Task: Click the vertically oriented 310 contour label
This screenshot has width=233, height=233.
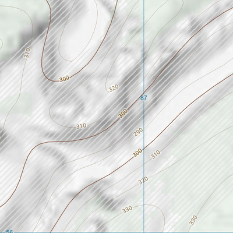Action: pyautogui.click(x=27, y=53)
